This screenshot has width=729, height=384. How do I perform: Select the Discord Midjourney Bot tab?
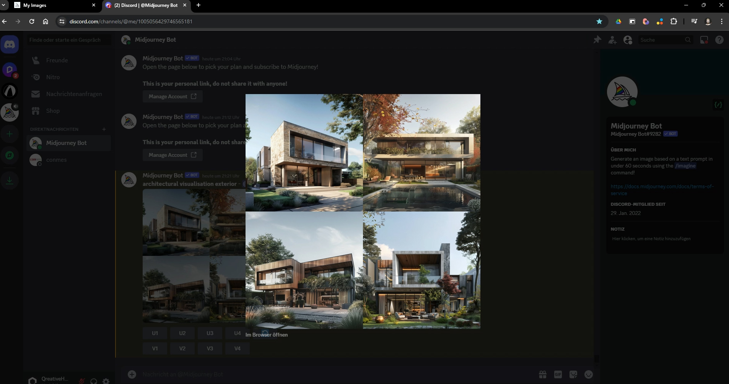(x=146, y=5)
